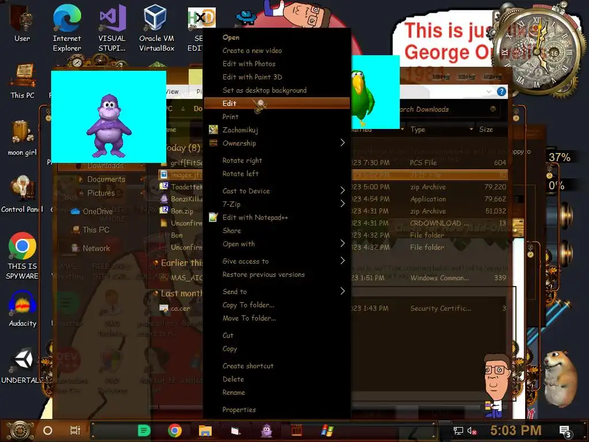Select THIS IS SPYWARE Chrome shortcut
The height and width of the screenshot is (442, 589).
(22, 256)
